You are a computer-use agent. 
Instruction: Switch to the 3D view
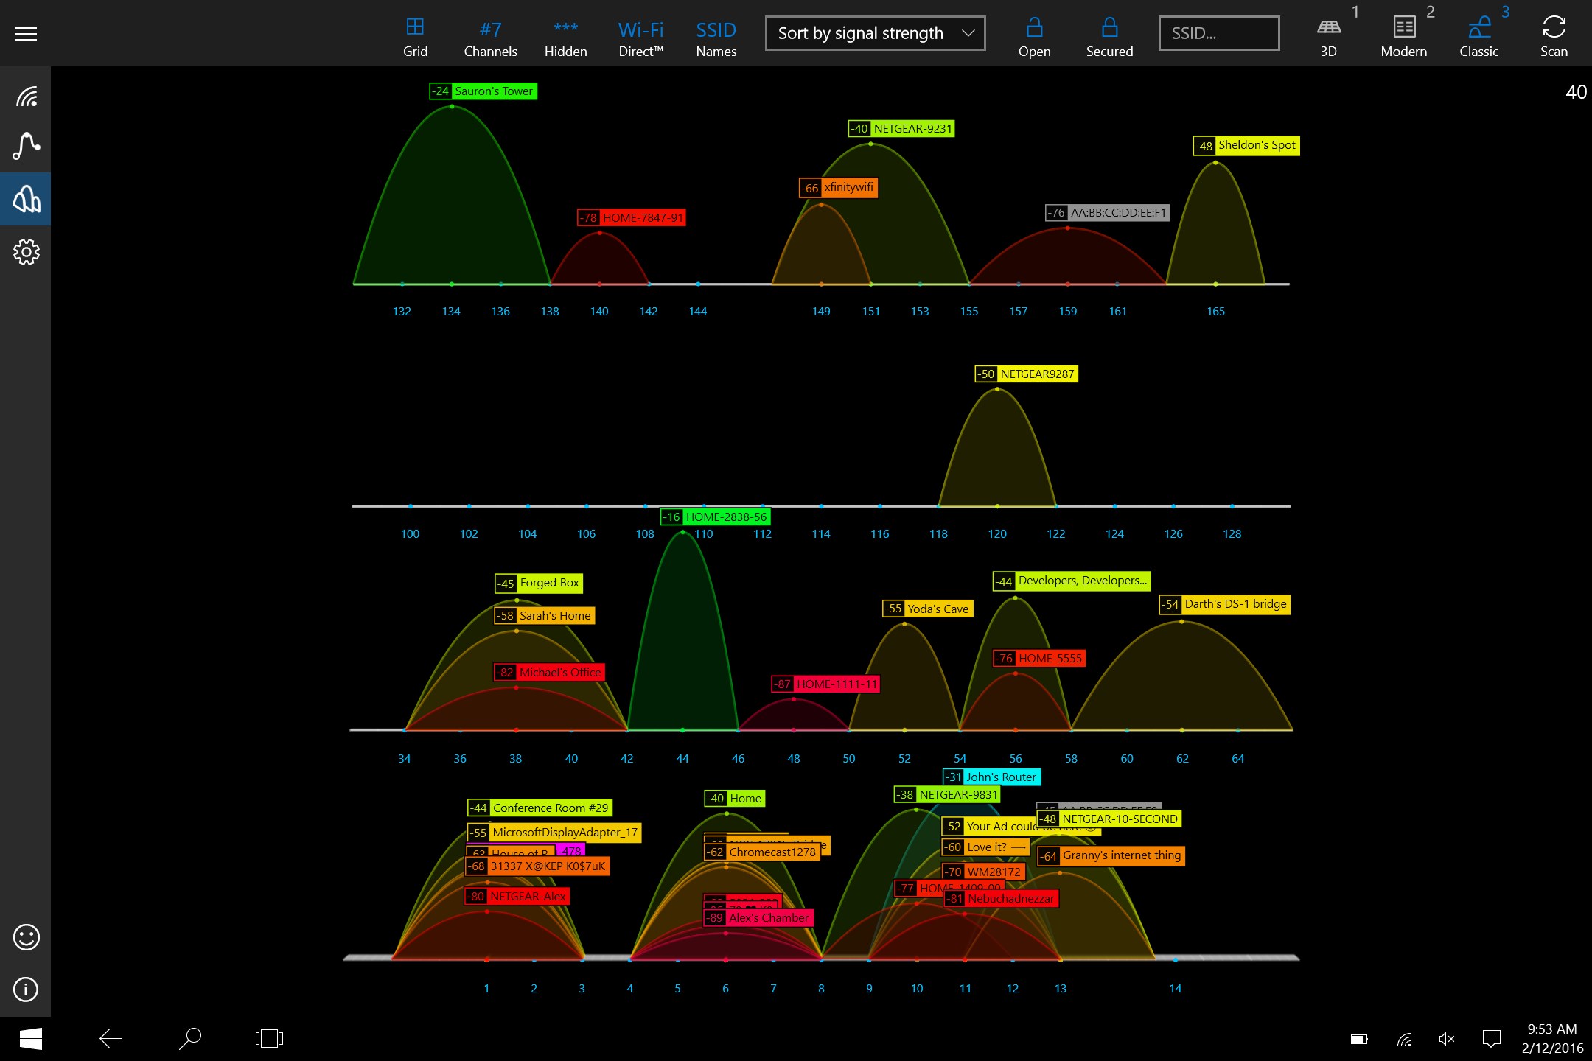pyautogui.click(x=1328, y=37)
